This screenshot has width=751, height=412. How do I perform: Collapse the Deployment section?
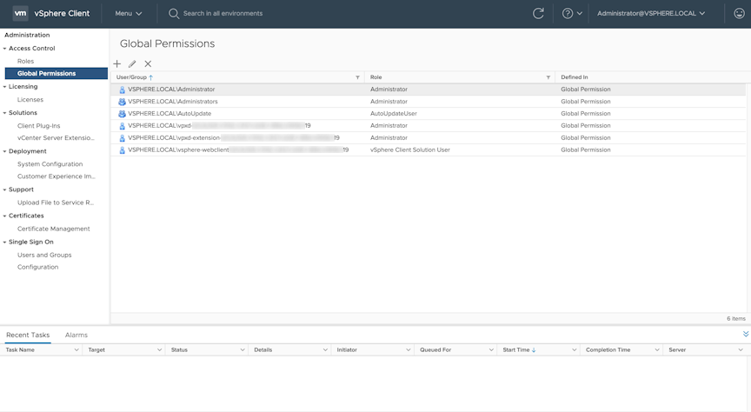pyautogui.click(x=5, y=151)
